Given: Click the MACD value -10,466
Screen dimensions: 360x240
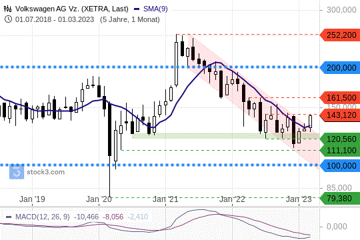Looking at the screenshot, I should click(86, 217).
